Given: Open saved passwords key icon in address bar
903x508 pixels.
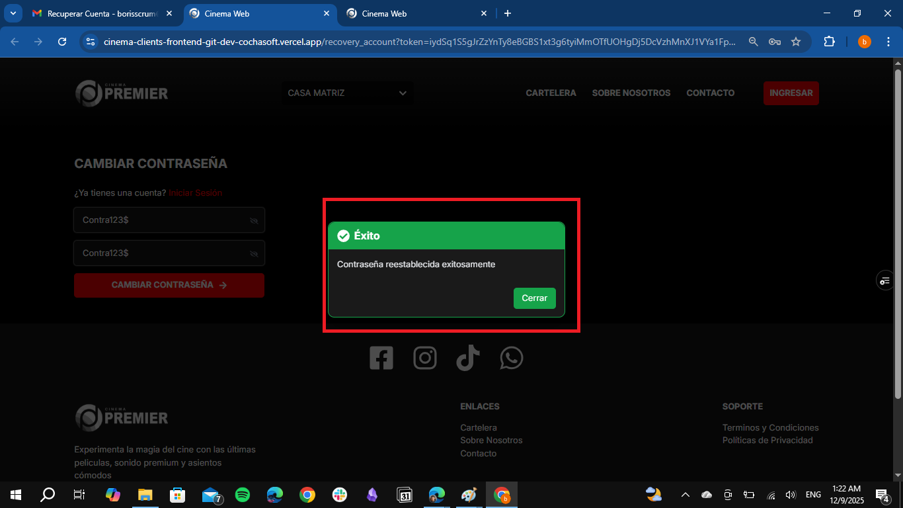Looking at the screenshot, I should point(774,41).
